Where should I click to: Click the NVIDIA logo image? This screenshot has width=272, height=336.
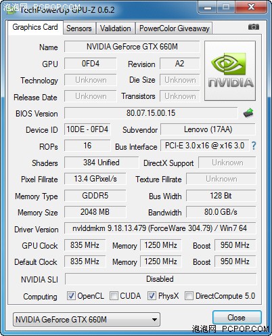pyautogui.click(x=230, y=70)
